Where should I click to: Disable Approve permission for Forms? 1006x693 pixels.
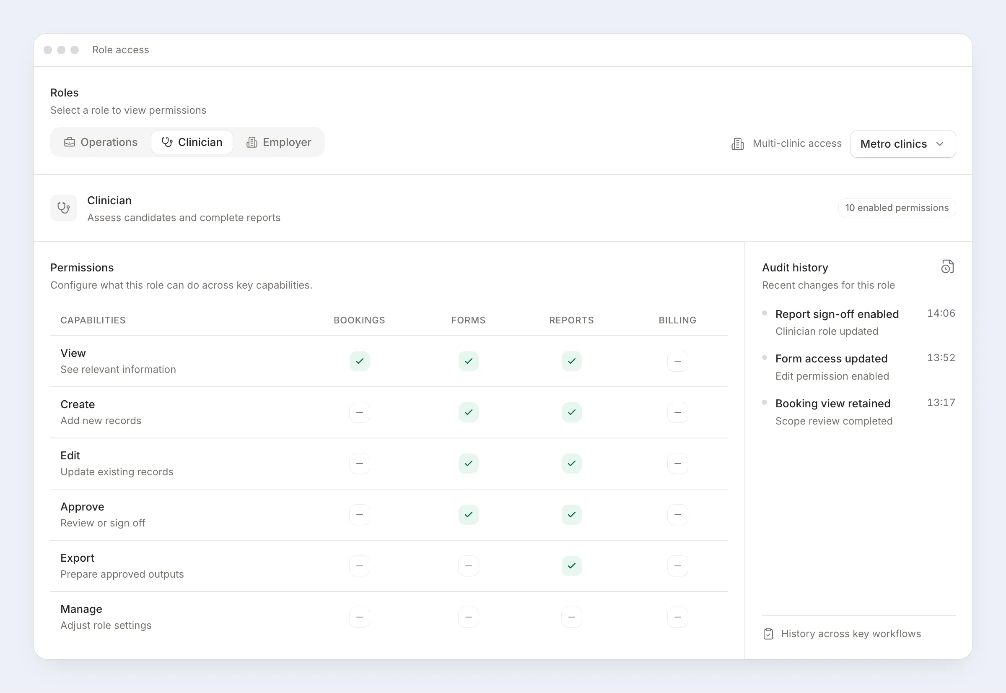pos(469,515)
